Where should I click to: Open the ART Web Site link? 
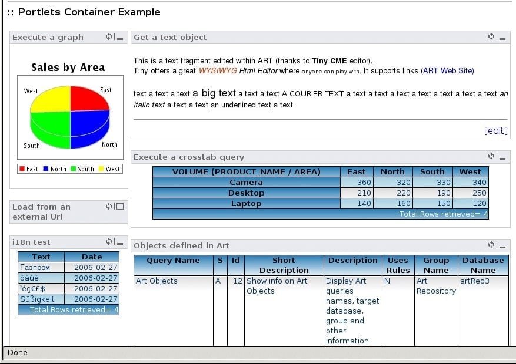447,70
